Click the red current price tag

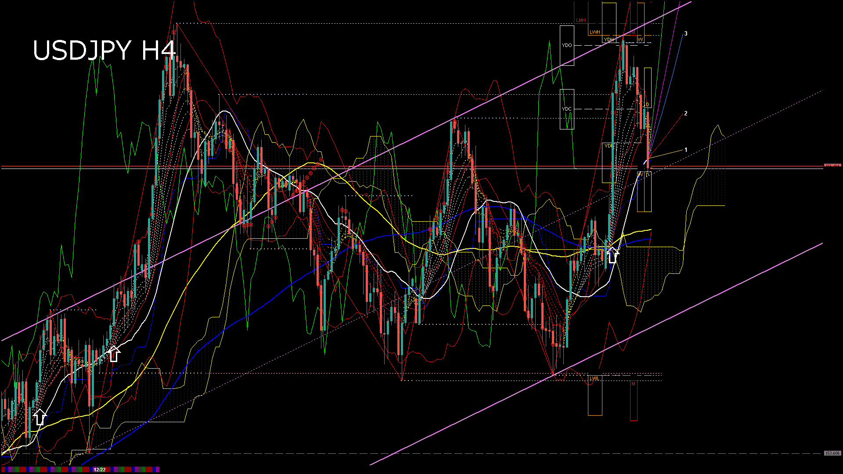coord(832,166)
